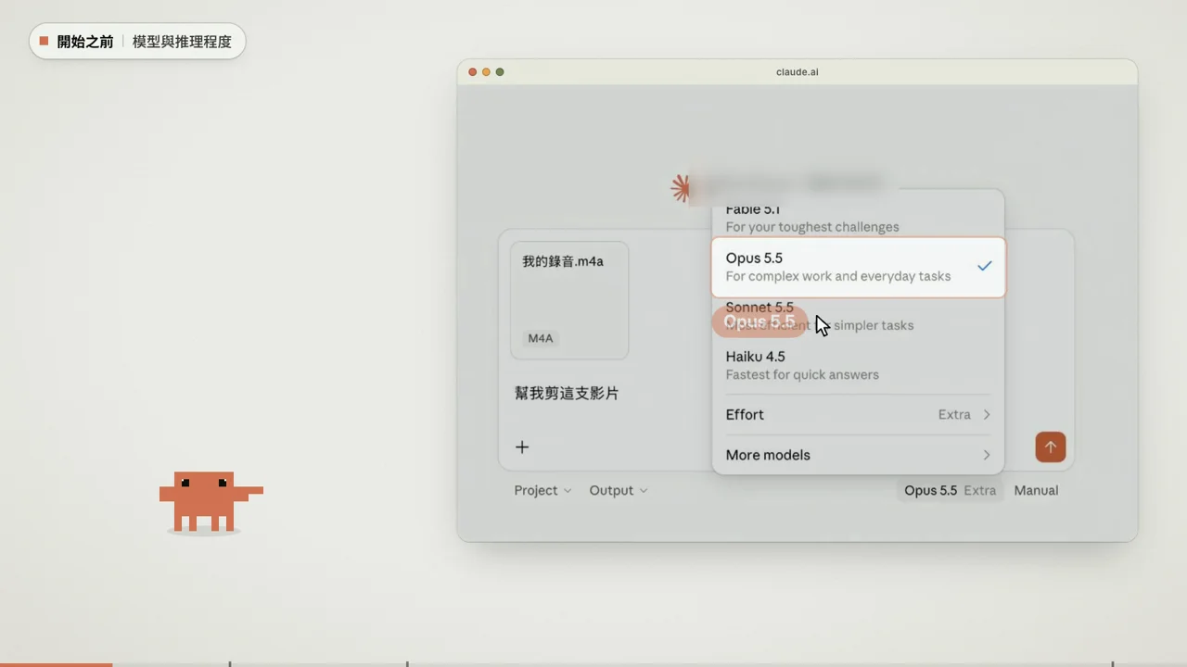This screenshot has height=667, width=1187.
Task: Hit the orange send arrow button
Action: [1050, 447]
